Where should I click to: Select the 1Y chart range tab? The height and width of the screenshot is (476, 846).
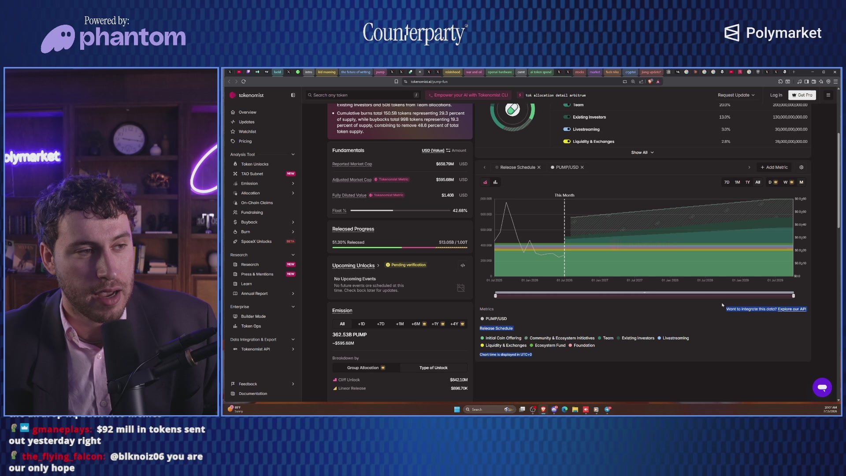pos(747,182)
